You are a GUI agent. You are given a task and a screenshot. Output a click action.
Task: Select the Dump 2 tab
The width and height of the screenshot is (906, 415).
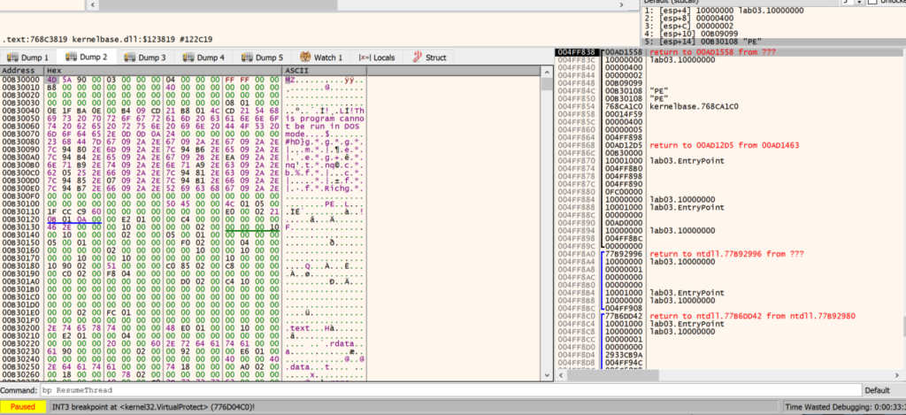click(88, 57)
